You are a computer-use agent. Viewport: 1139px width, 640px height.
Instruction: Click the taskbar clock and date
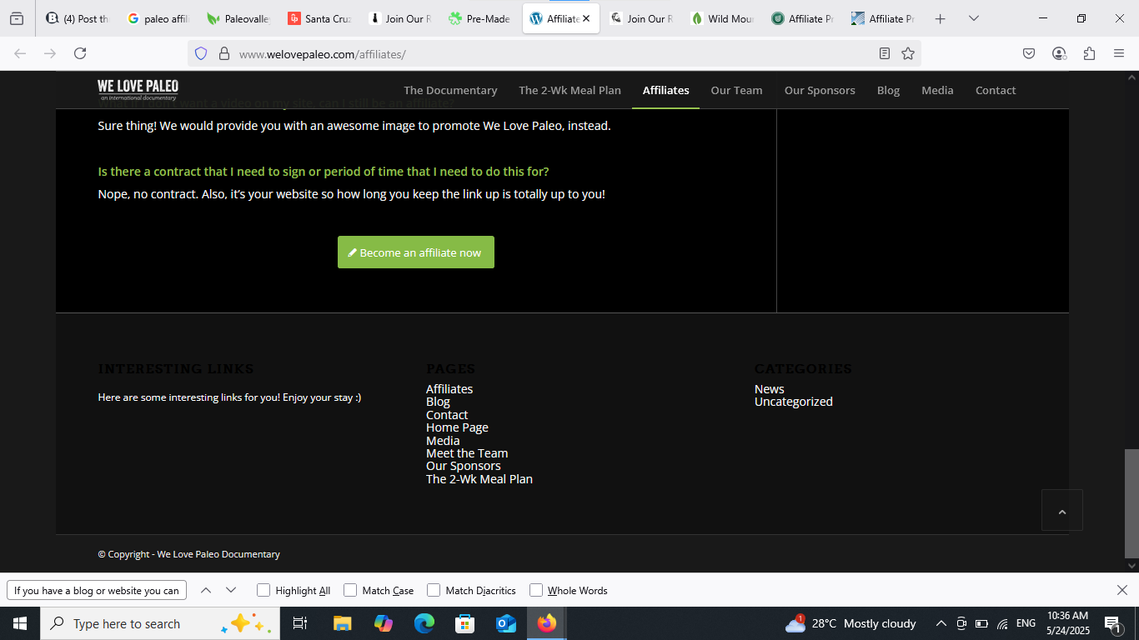point(1068,623)
